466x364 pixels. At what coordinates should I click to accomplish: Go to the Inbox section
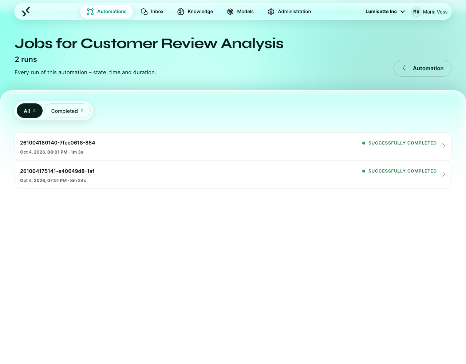(x=152, y=12)
